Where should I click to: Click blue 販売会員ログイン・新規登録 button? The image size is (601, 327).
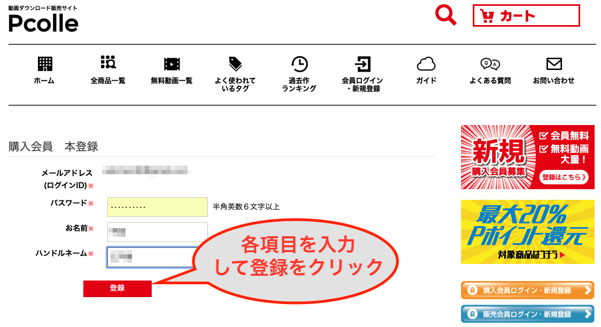click(x=527, y=314)
